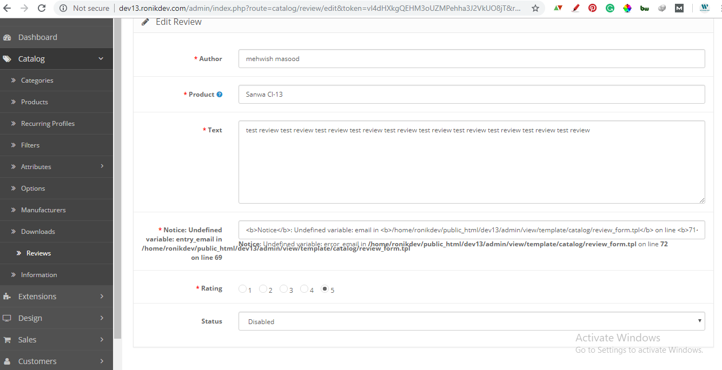Collapse the Catalog menu chevron
The height and width of the screenshot is (370, 722).
101,59
